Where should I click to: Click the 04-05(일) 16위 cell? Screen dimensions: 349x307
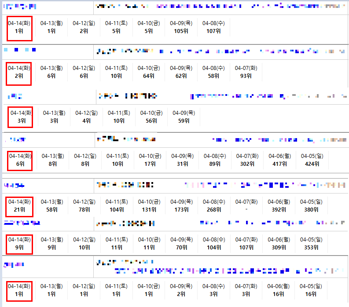311,290
